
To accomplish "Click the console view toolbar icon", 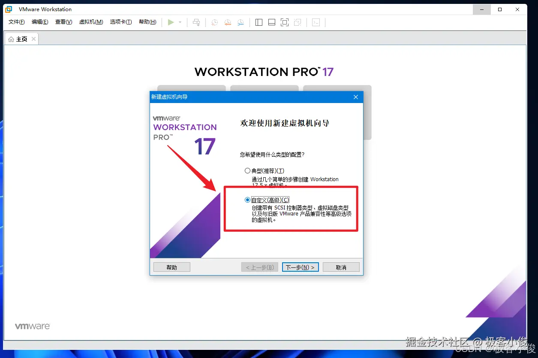I will tap(316, 22).
